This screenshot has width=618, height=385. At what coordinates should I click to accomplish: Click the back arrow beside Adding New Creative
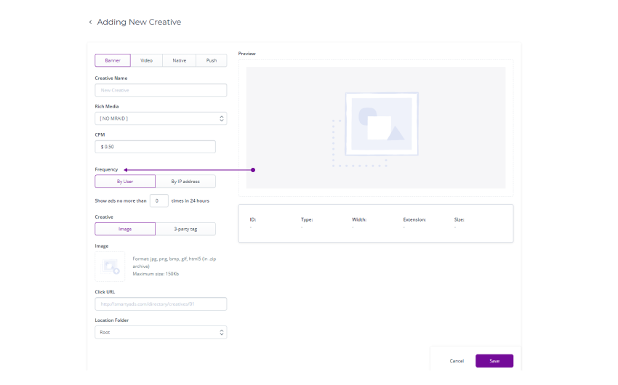click(x=90, y=23)
